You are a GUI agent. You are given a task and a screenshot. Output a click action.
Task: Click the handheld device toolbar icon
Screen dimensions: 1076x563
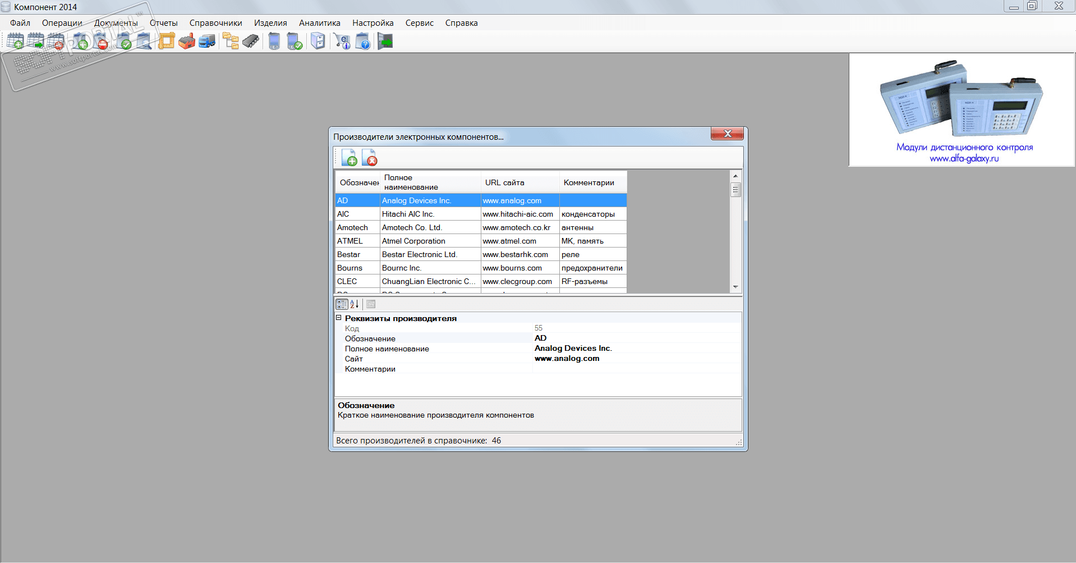274,41
